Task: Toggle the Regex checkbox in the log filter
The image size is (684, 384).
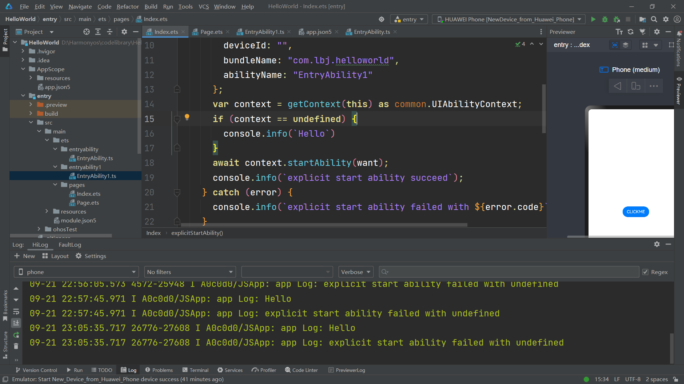Action: click(645, 272)
